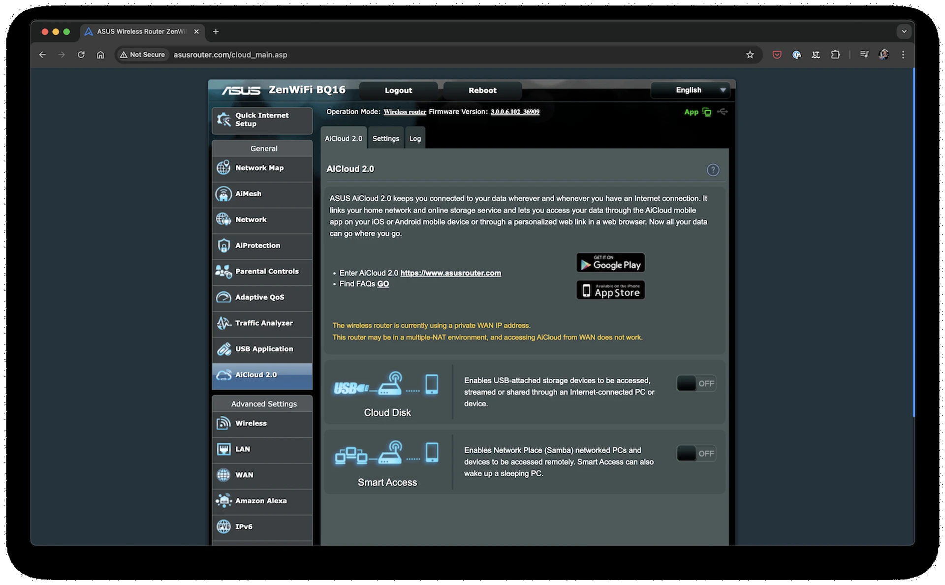Open the browser profile avatar
The width and height of the screenshot is (945, 585).
(883, 55)
